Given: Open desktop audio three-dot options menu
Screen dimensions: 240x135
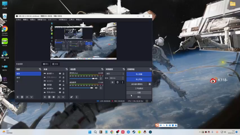Looking at the screenshot, I should pyautogui.click(x=101, y=88).
